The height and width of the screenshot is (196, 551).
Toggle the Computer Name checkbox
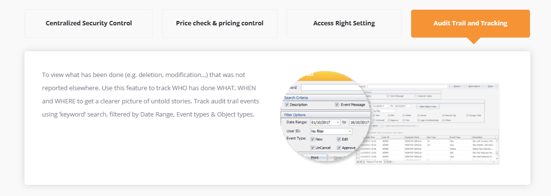[416, 96]
